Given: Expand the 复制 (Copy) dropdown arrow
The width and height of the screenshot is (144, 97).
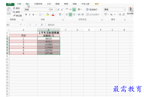Looking at the screenshot, I should coord(22,12).
